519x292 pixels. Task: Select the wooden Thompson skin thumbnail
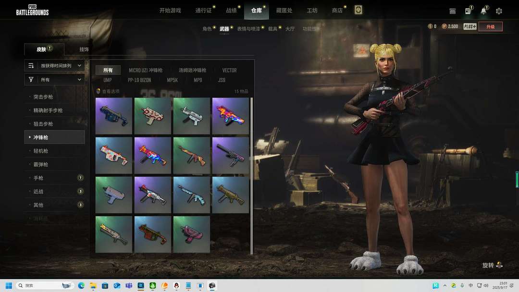(192, 156)
